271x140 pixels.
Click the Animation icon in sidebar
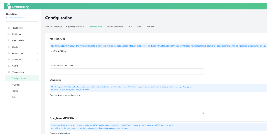coord(9,53)
